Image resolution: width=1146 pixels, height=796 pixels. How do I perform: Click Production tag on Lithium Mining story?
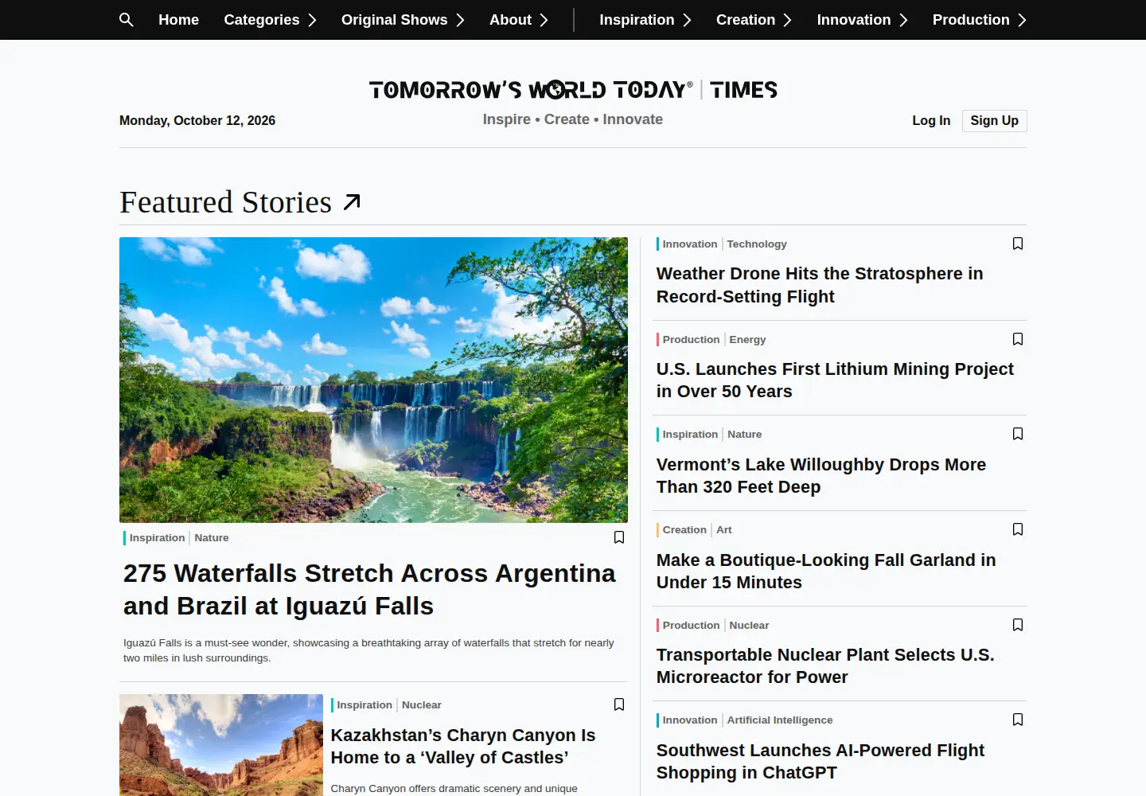coord(691,339)
